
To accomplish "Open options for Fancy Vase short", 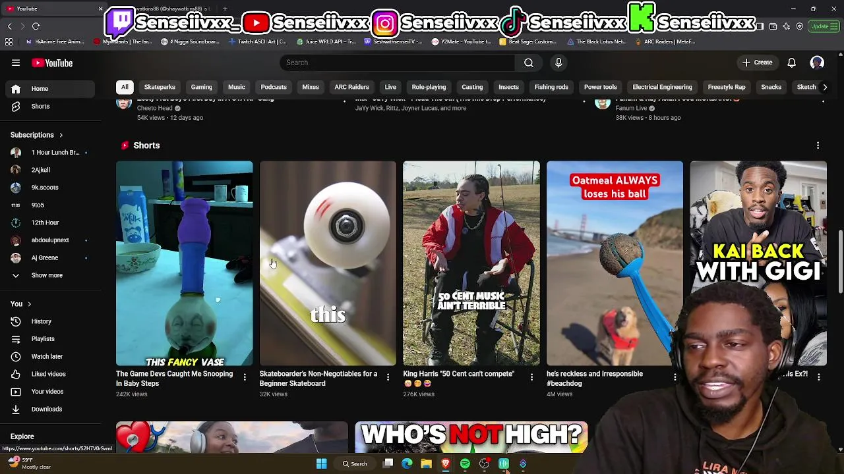I will tap(245, 377).
